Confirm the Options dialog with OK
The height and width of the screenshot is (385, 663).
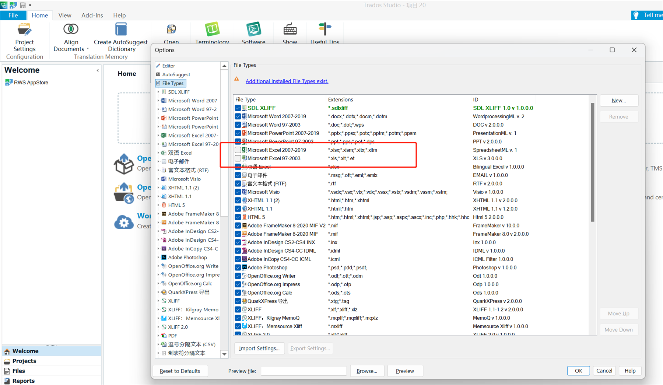[x=578, y=371]
